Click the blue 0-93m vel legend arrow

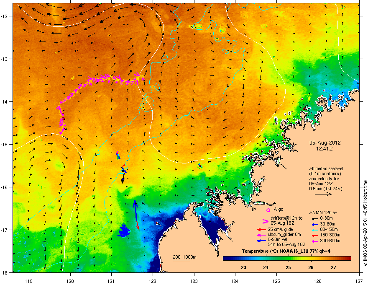click(x=261, y=241)
